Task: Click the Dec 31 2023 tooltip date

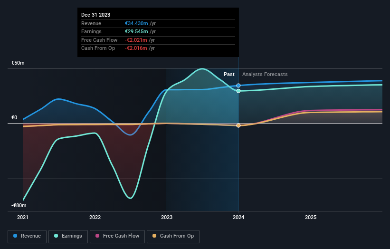Action: 96,15
